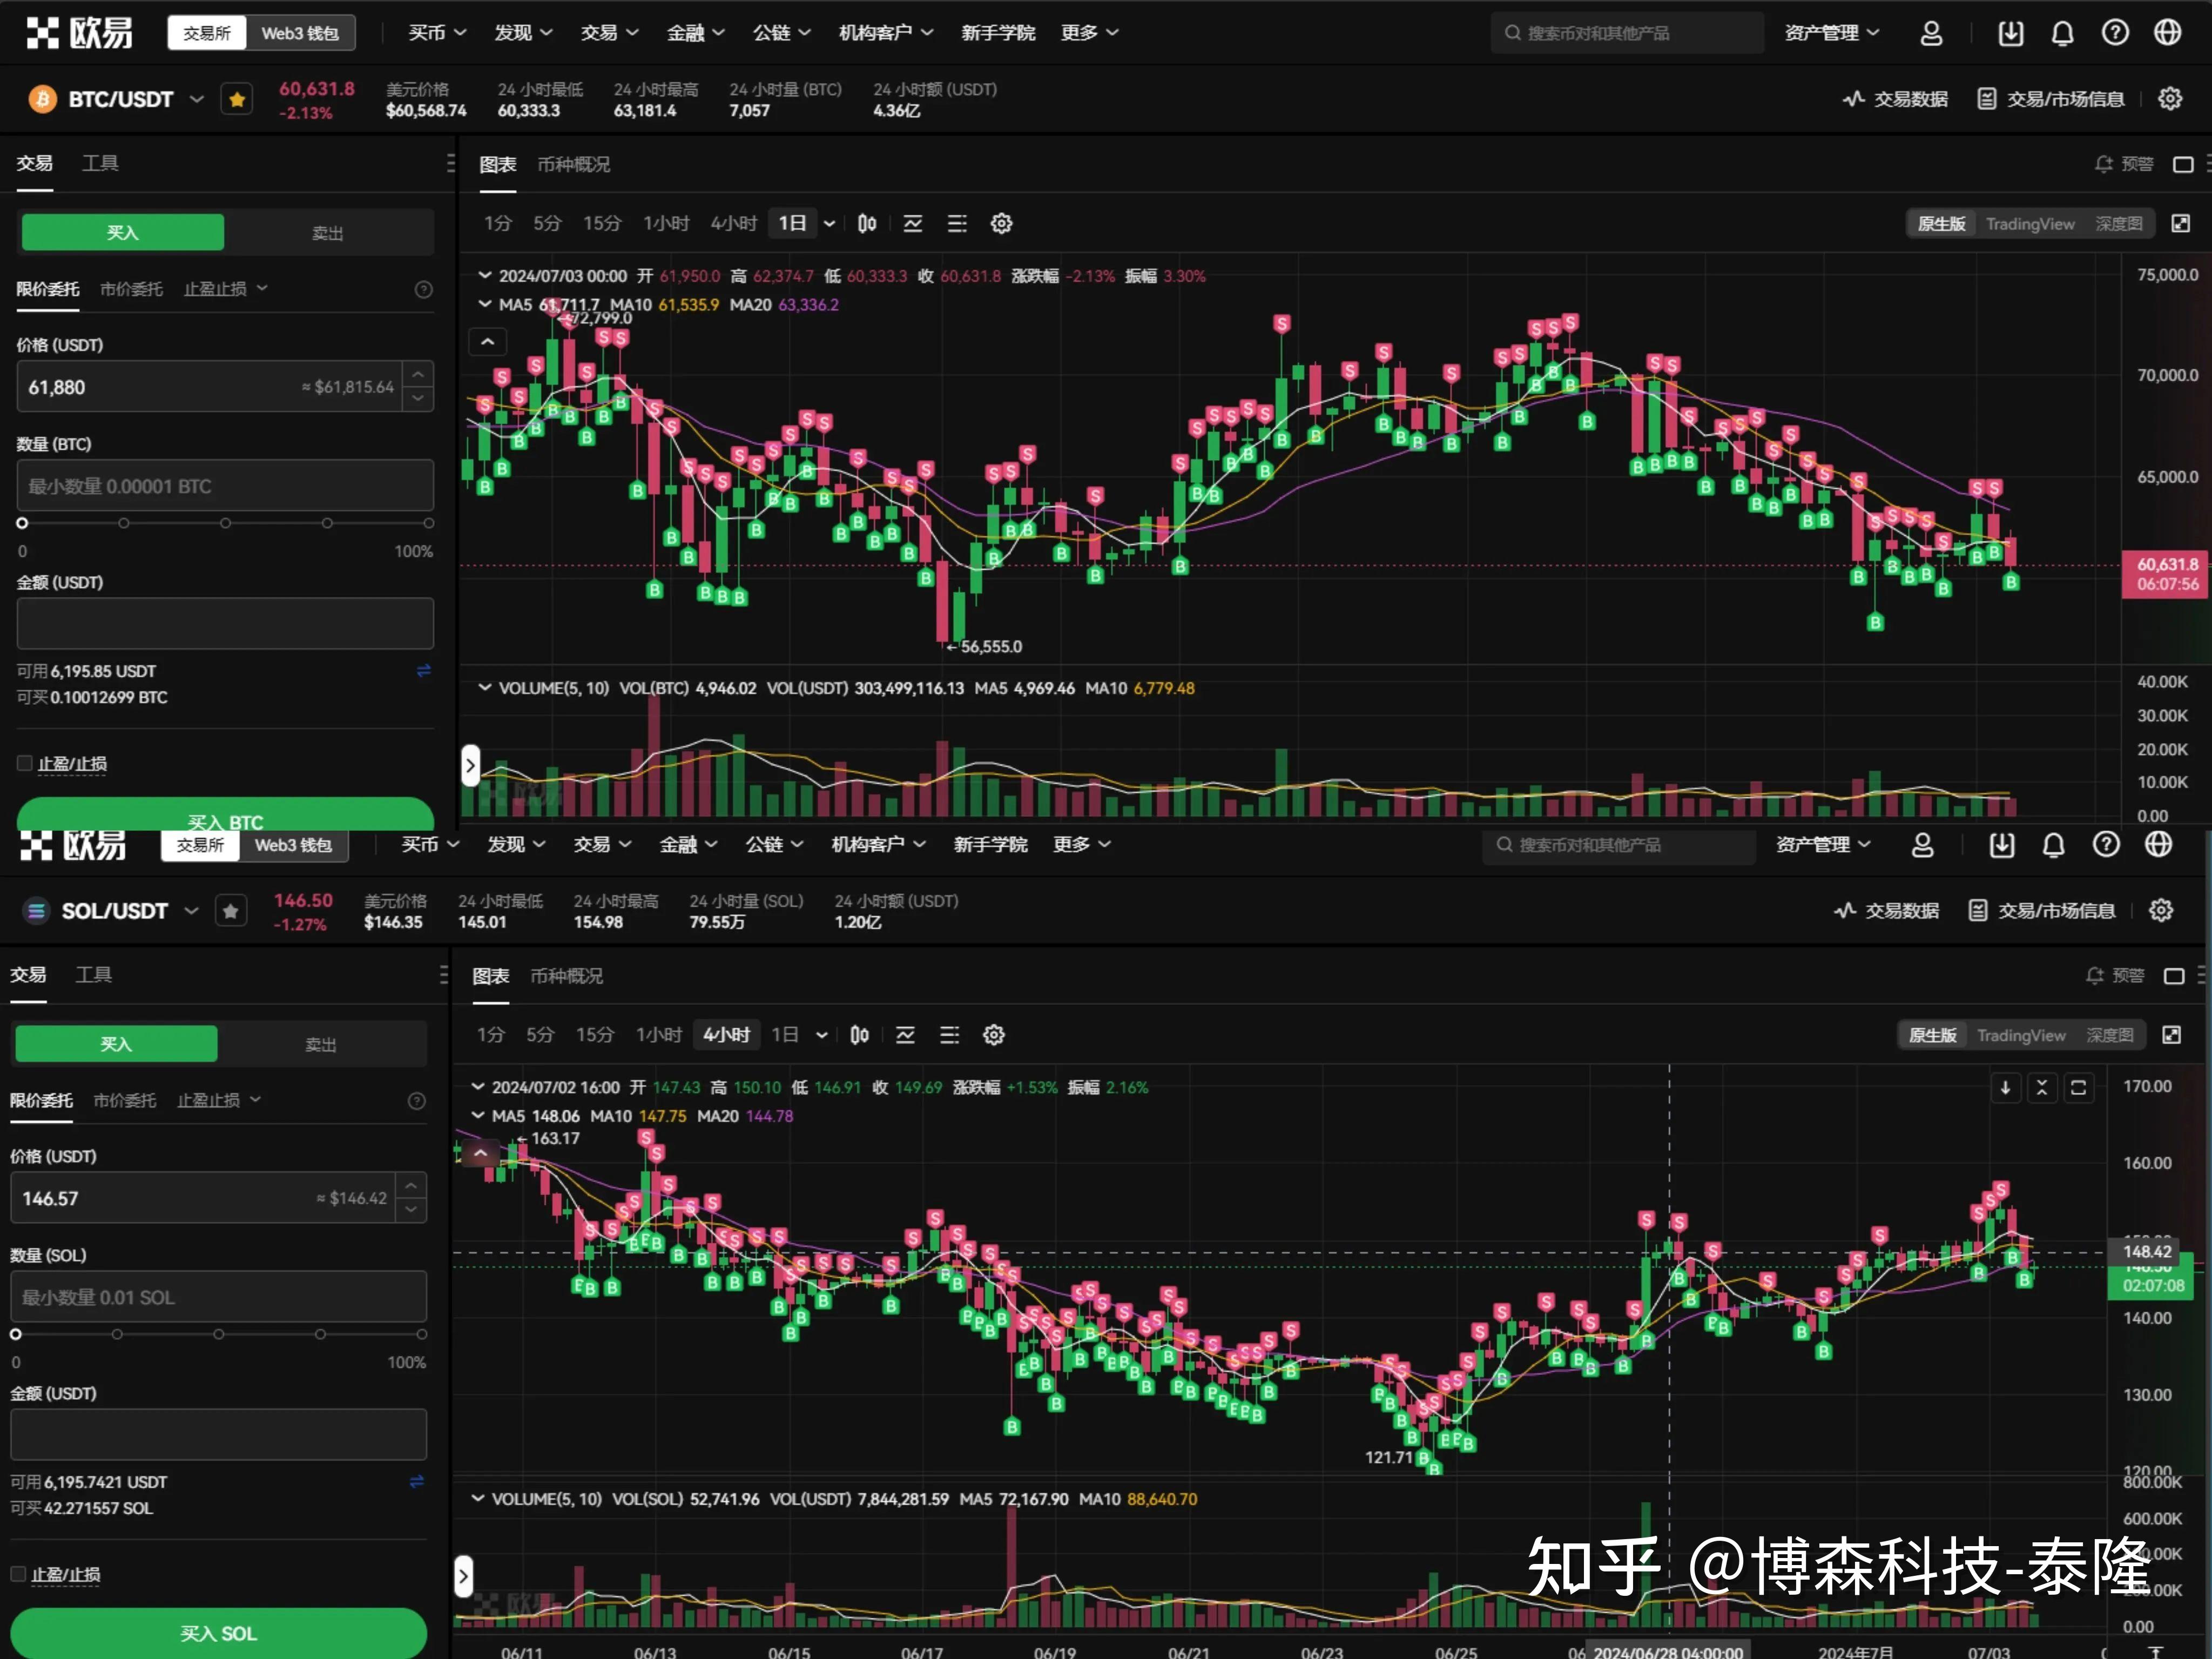2212x1659 pixels.
Task: Click the BTC/USDT favorite star icon
Action: click(x=237, y=99)
